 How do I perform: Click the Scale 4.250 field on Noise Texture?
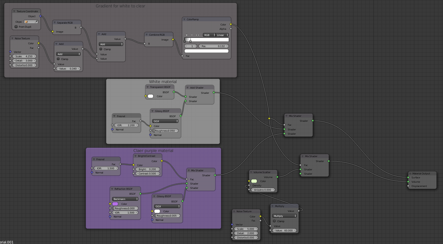pyautogui.click(x=24, y=56)
